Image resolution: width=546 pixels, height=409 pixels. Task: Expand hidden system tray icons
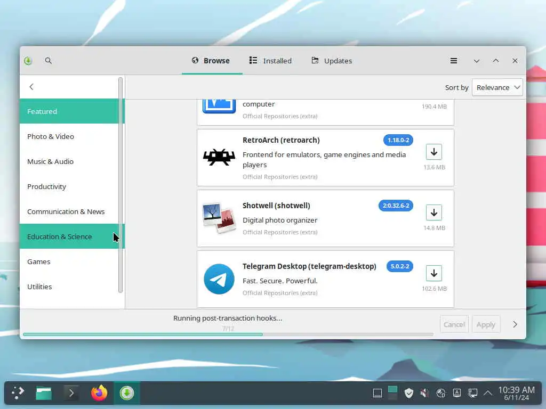click(488, 393)
